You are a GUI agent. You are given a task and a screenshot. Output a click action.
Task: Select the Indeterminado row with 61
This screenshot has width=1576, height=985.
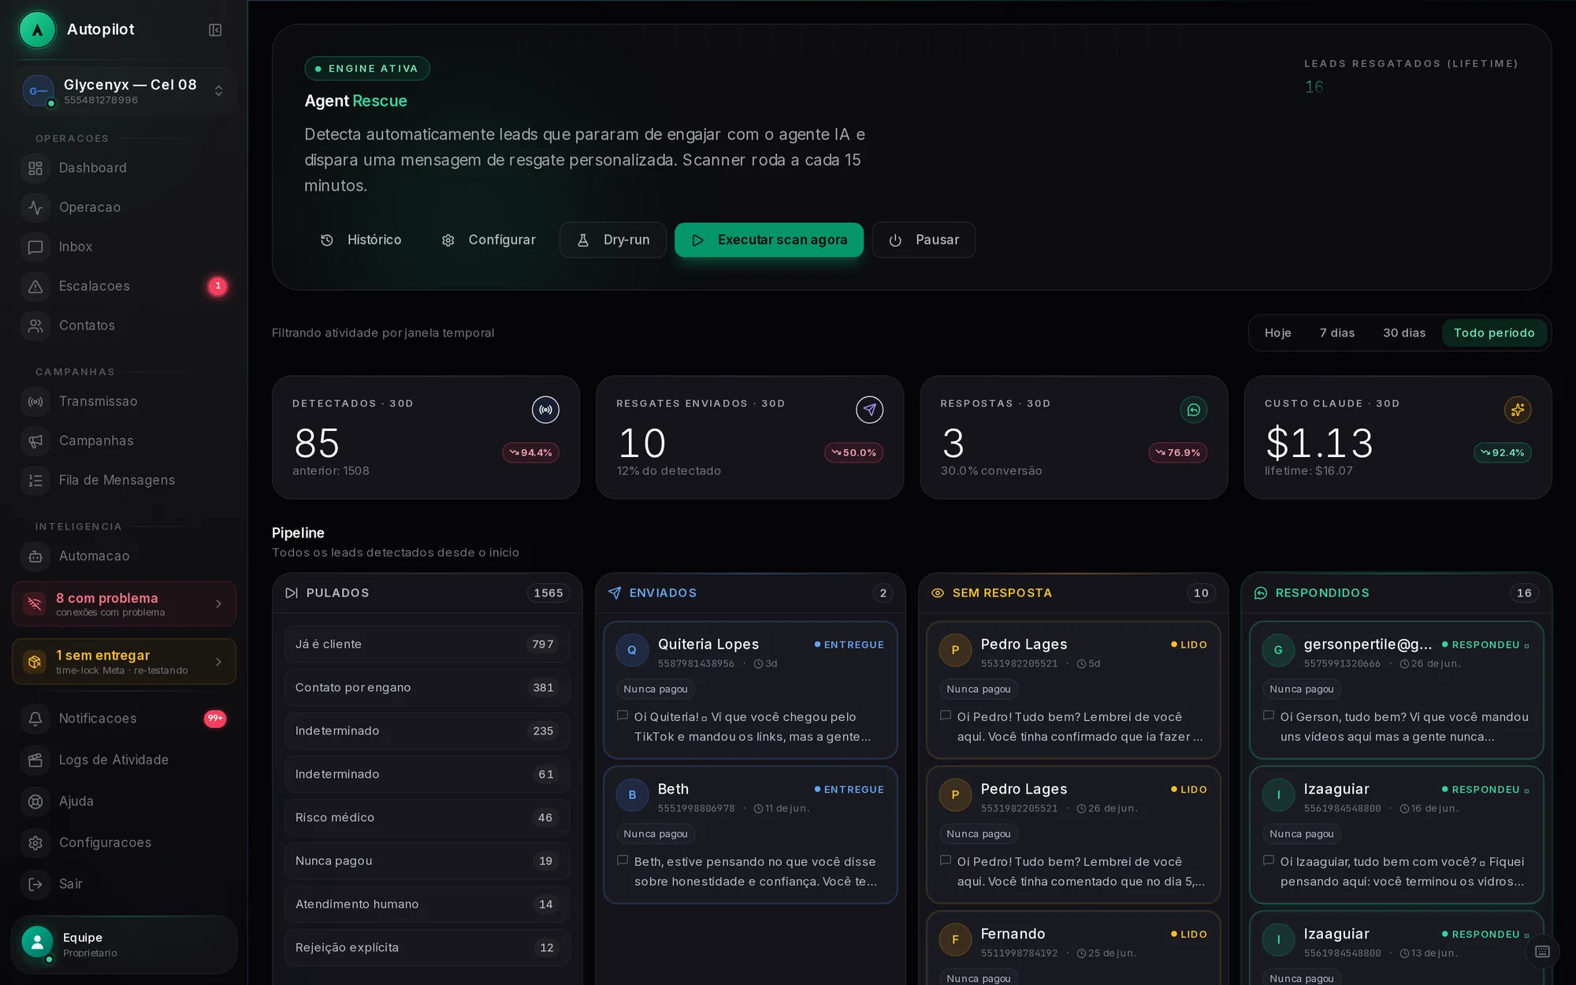[427, 774]
